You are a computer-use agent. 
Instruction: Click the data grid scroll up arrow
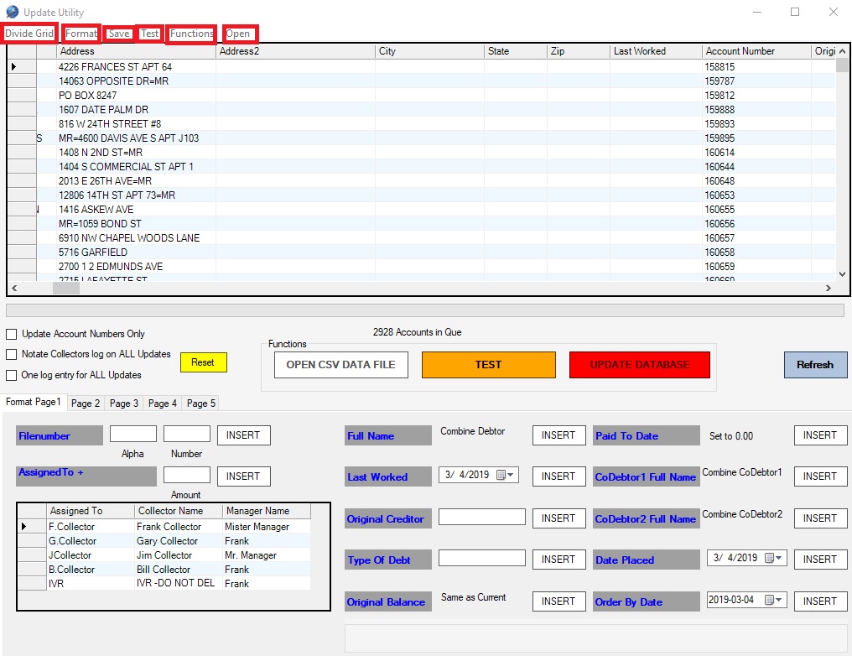[842, 51]
